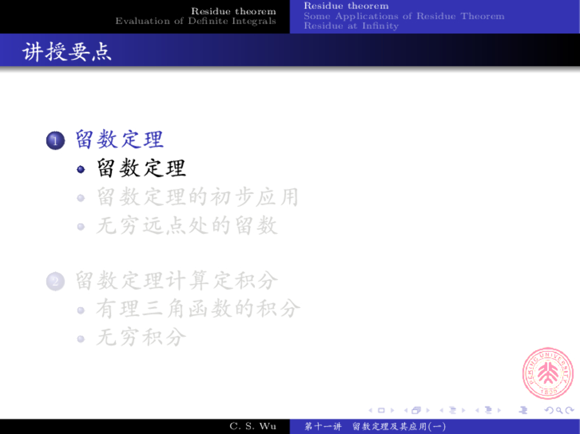
Task: Click the subsection navigation lines icon
Action: (x=453, y=410)
